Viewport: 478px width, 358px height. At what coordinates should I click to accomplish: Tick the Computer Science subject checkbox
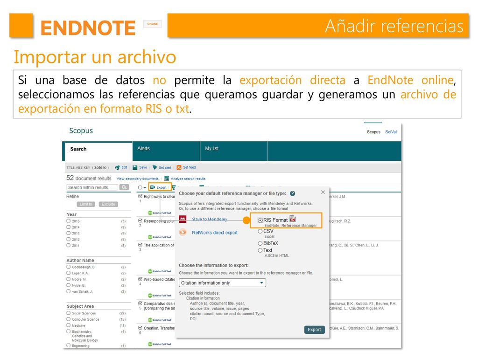tap(69, 319)
